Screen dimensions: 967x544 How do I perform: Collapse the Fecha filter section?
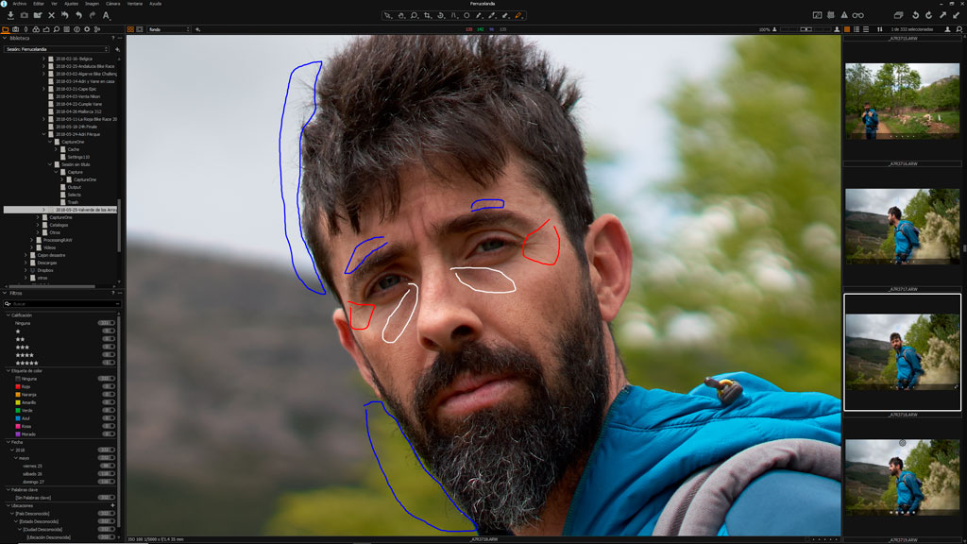pyautogui.click(x=8, y=441)
